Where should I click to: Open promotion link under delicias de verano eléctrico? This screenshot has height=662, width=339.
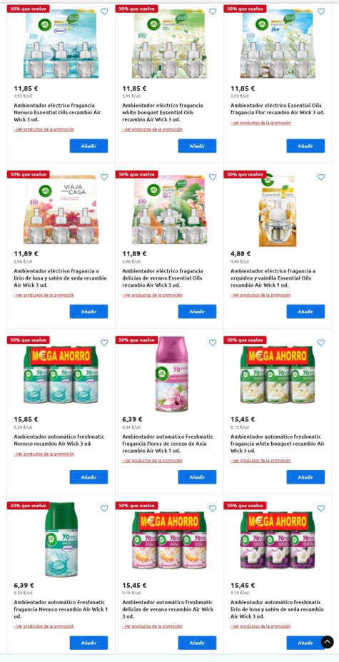153,295
